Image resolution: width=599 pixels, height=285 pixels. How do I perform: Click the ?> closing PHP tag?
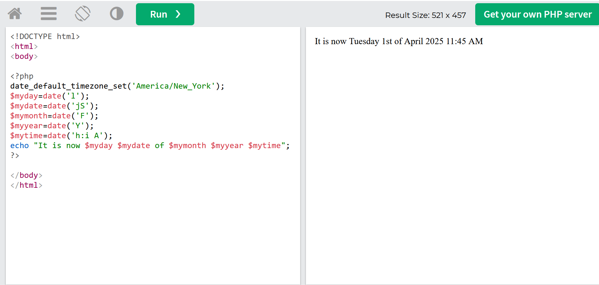point(15,155)
